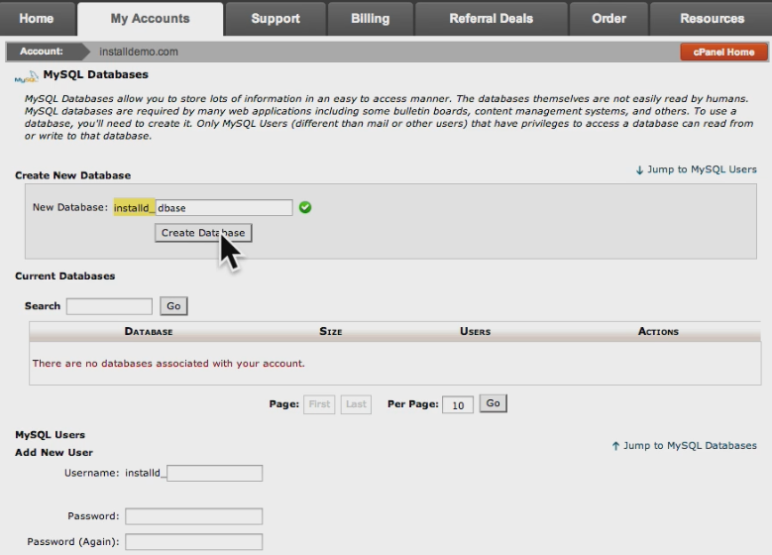Open the Billing tab

click(x=371, y=19)
